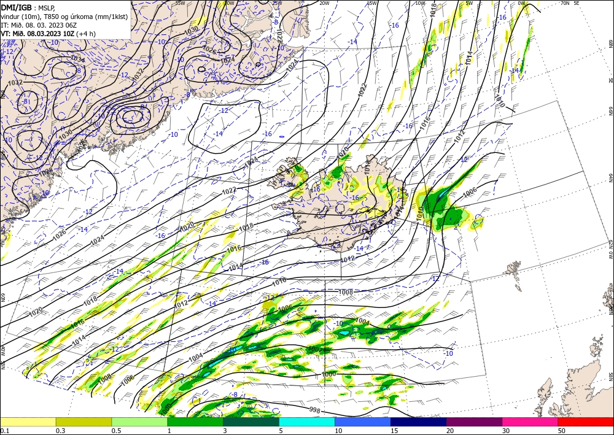Click the '15' legend scale value
This screenshot has height=435, width=614.
point(394,431)
